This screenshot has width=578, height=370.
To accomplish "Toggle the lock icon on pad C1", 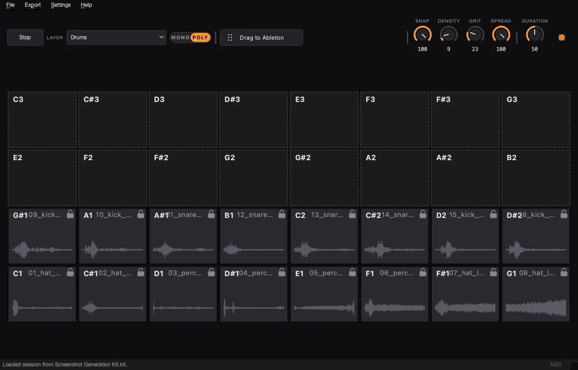I will coord(70,272).
